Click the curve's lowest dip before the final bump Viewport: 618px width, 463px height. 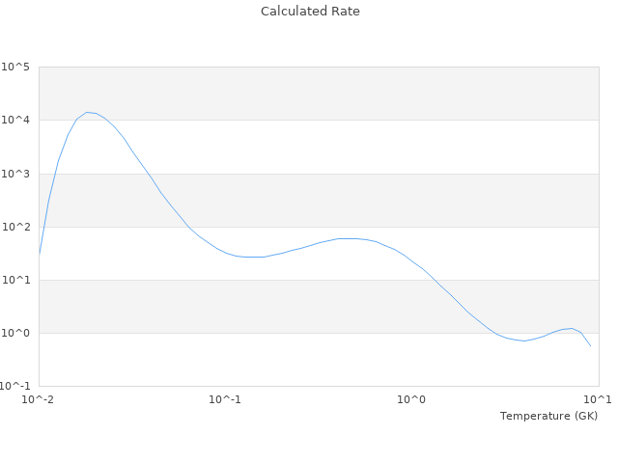523,340
